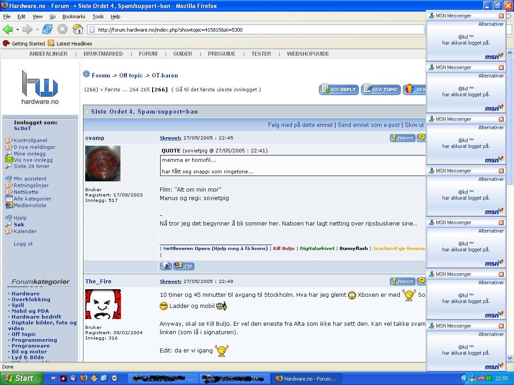Click ADD REPLY button
514x385 pixels.
339,90
